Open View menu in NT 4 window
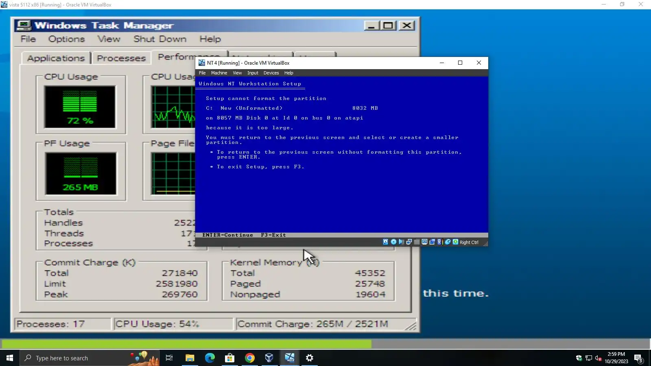This screenshot has width=651, height=366. tap(237, 73)
